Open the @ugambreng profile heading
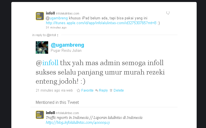The width and height of the screenshot is (206, 128). point(67,45)
